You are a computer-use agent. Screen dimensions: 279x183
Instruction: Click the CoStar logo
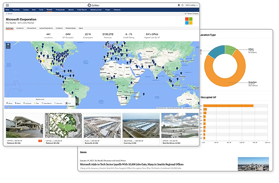tap(87, 5)
